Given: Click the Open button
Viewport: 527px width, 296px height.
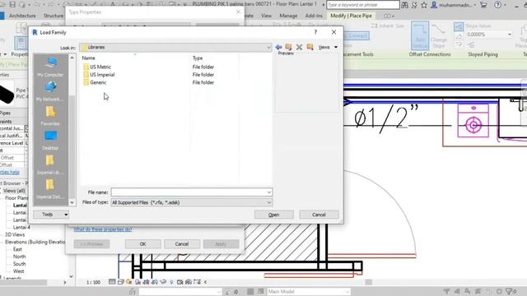Looking at the screenshot, I should (x=274, y=215).
